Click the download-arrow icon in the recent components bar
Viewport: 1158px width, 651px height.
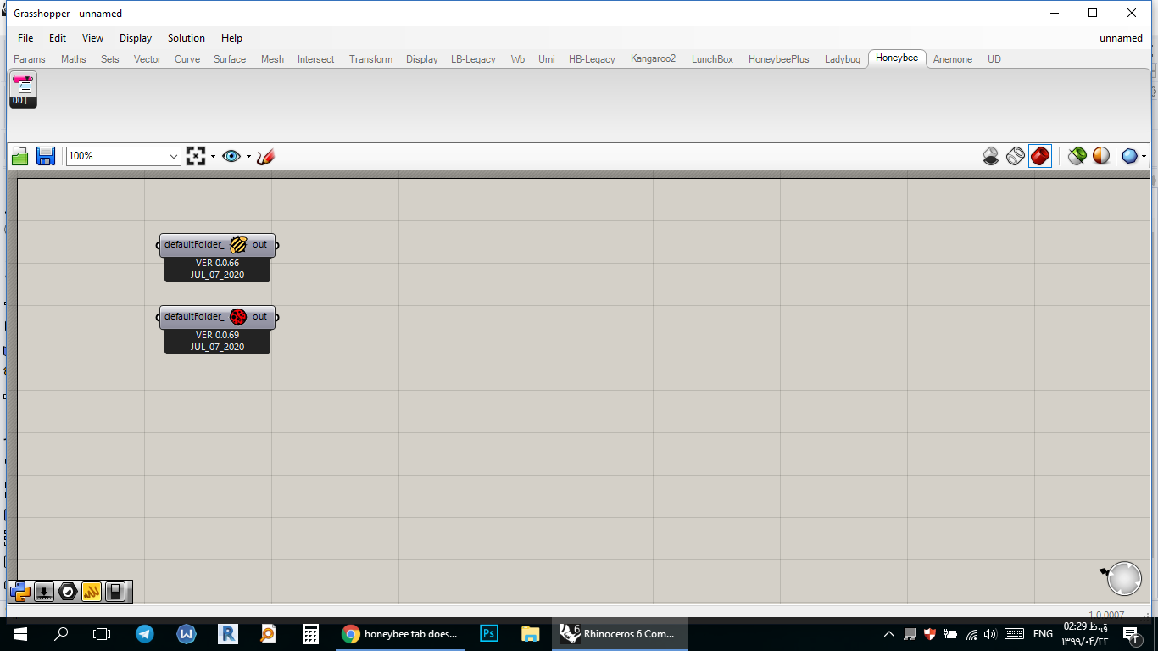pyautogui.click(x=44, y=591)
